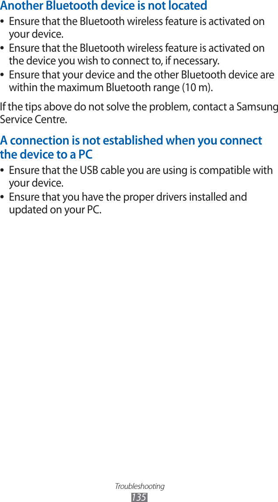This screenshot has height=502, width=278.
Task: Click the heading line 'the device to a PC'
Action: 46,155
